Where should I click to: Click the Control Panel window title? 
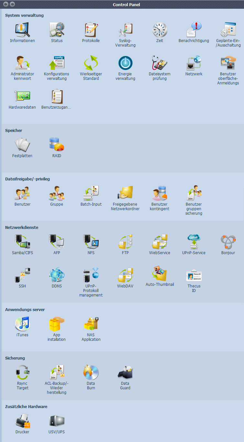pos(126,5)
